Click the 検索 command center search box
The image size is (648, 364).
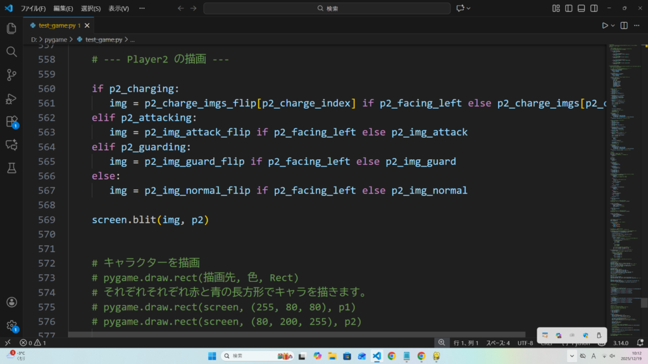point(327,8)
